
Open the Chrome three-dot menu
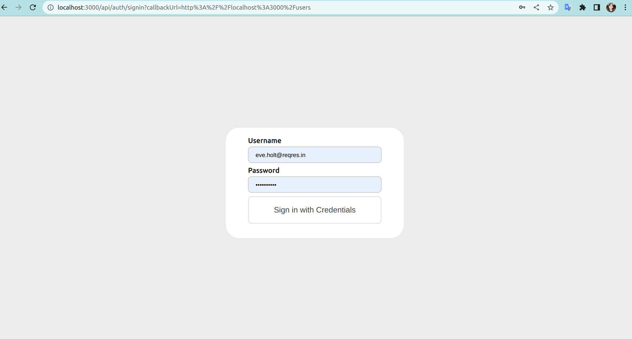(625, 7)
